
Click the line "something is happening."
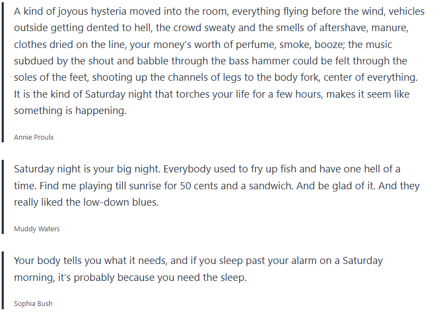pos(70,111)
